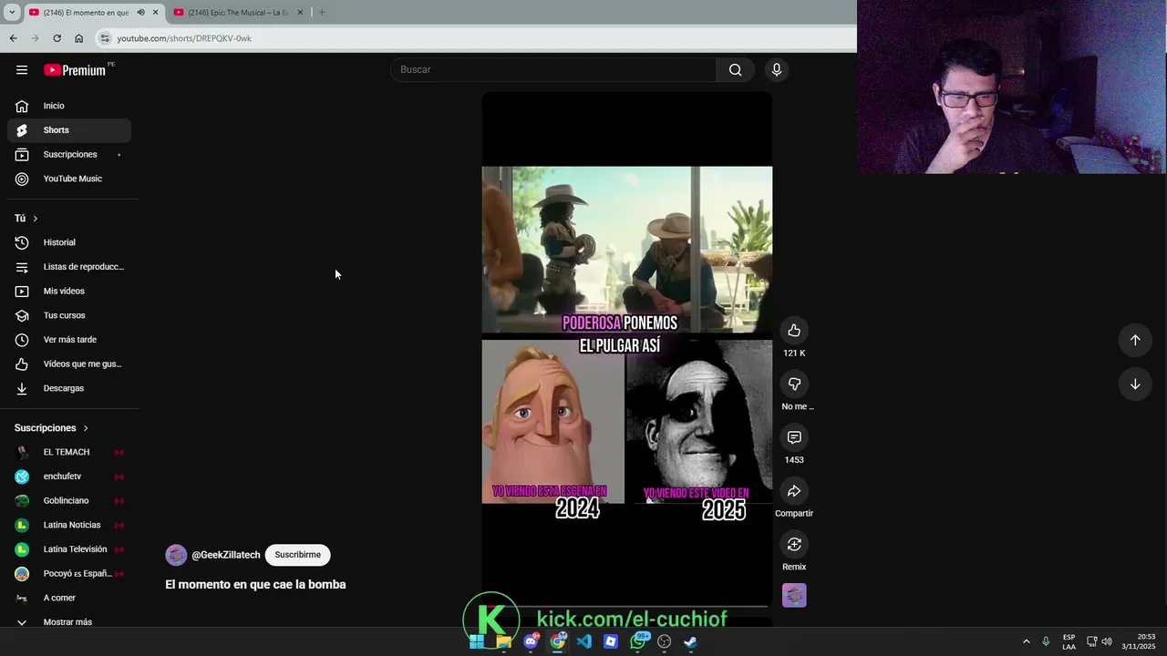Image resolution: width=1167 pixels, height=656 pixels.
Task: Mute the tab via speaker icon
Action: (x=140, y=13)
